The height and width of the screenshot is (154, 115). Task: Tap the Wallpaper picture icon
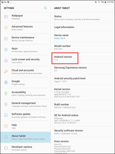6,17
